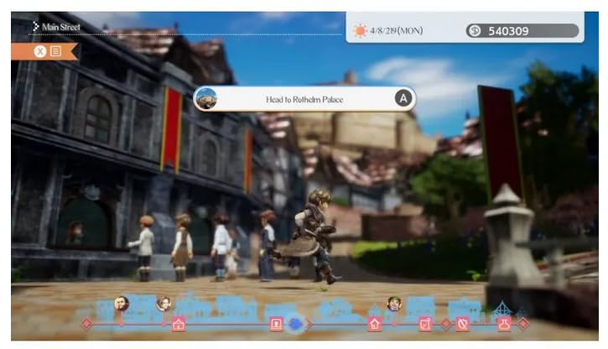Click the diamond marker between notepad and shield

coord(446,324)
